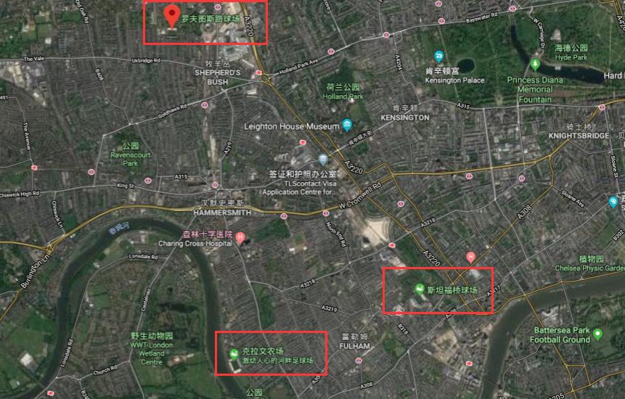
Task: Select the WWT London Wetland Centre label
Action: pyautogui.click(x=152, y=349)
